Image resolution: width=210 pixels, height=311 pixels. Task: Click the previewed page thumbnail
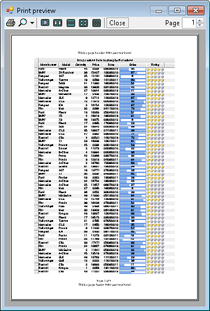click(x=105, y=167)
